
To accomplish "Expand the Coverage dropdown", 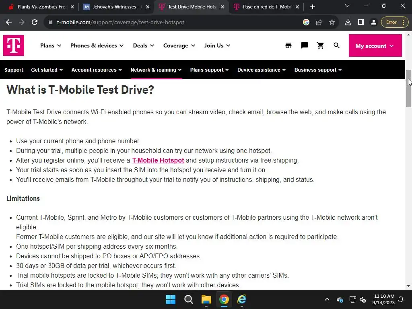I will tap(179, 45).
